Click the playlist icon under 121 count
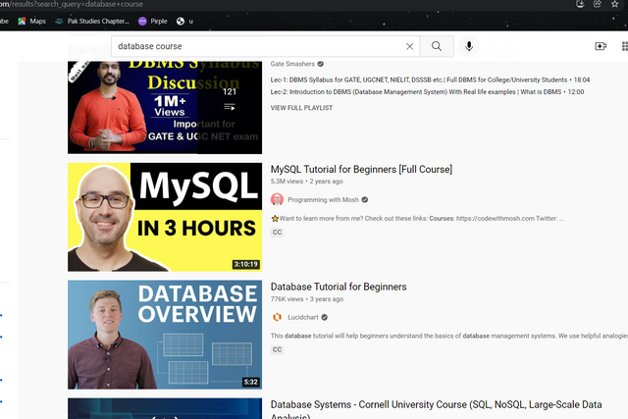Viewport: 628px width, 419px height. [230, 107]
